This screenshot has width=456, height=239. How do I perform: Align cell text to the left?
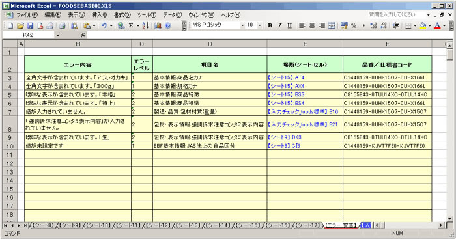point(302,25)
